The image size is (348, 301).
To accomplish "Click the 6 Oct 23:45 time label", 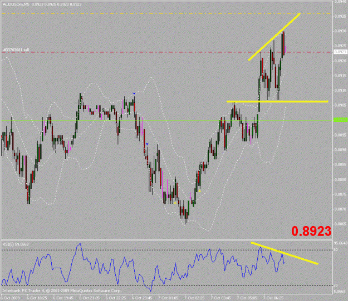I will click(x=142, y=298).
